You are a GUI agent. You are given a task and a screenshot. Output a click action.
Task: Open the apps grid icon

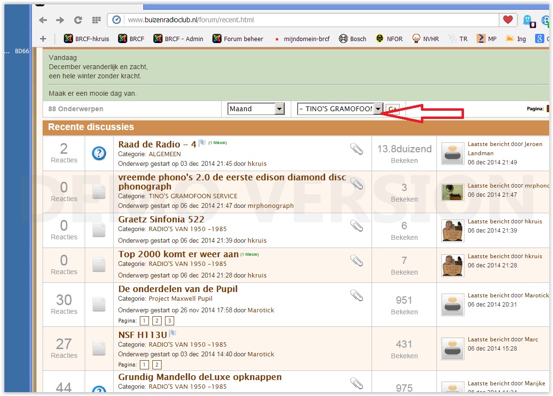tap(96, 20)
